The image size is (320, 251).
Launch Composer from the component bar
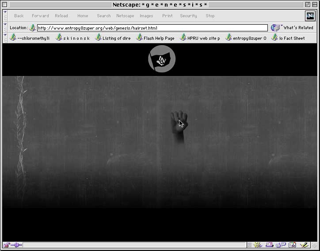tap(304, 245)
